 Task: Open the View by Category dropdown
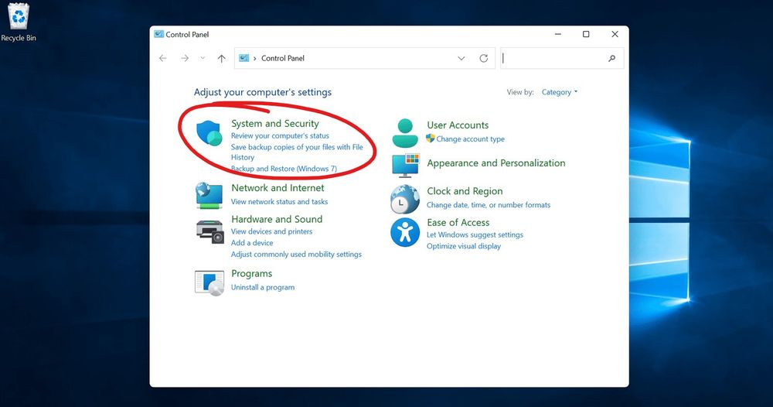[559, 92]
